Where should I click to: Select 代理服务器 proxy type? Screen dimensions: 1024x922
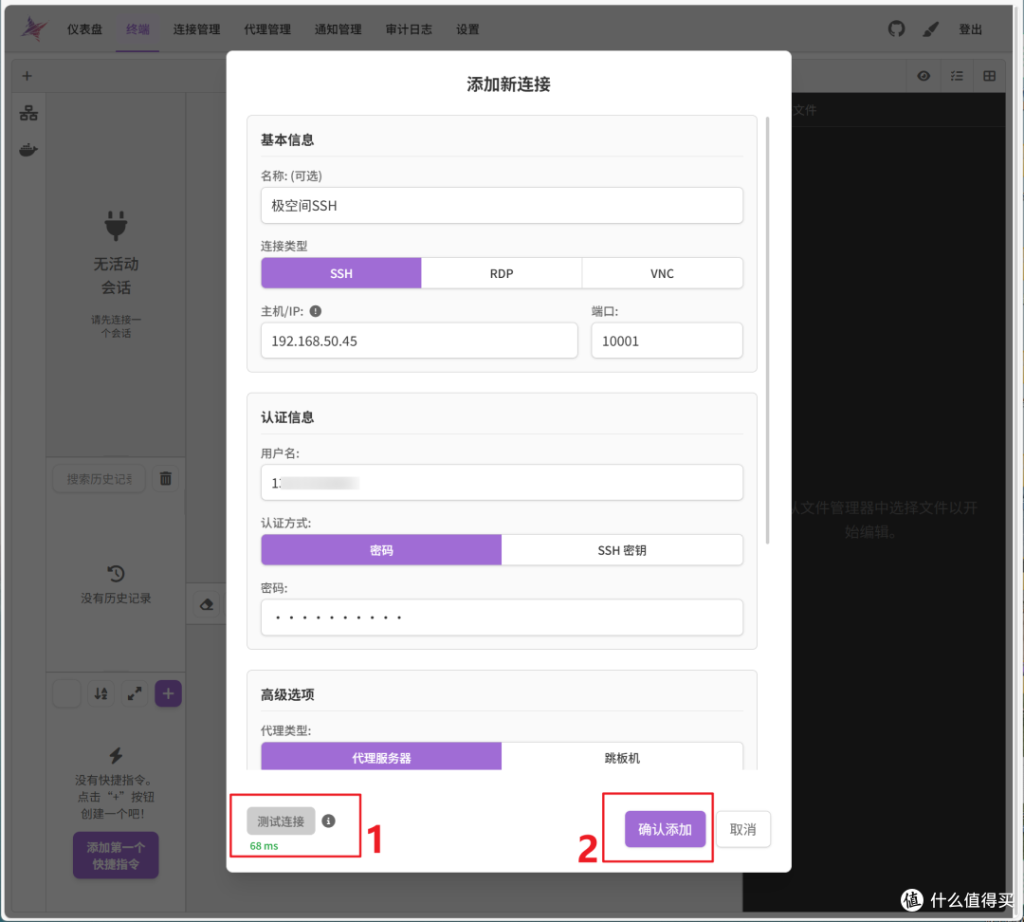click(381, 757)
